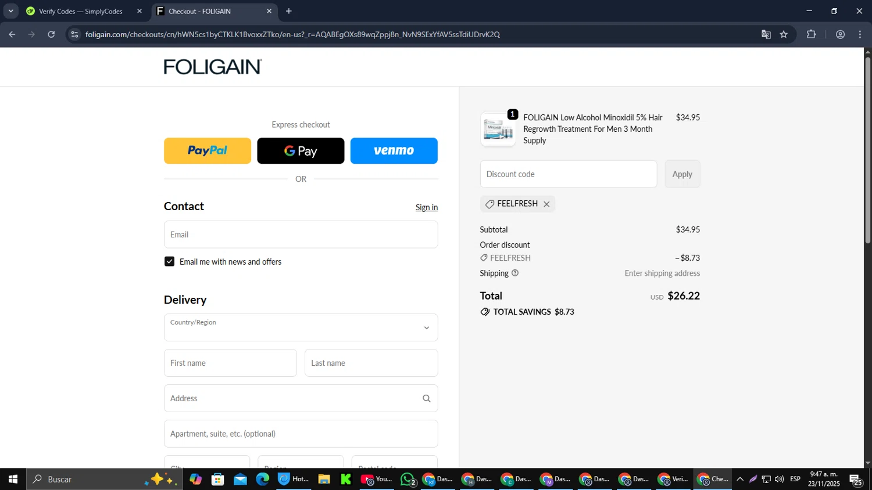Screen dimensions: 872x490
Task: Click the TOTAL SAVINGS $8.73 text
Action: 534,312
